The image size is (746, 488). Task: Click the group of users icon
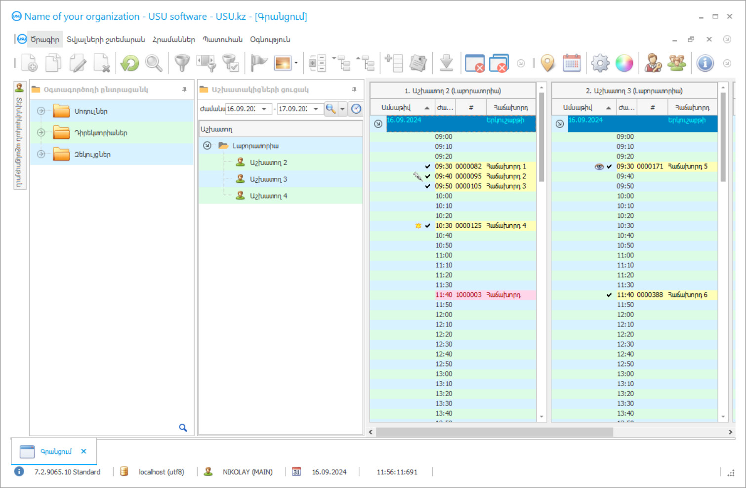(677, 63)
